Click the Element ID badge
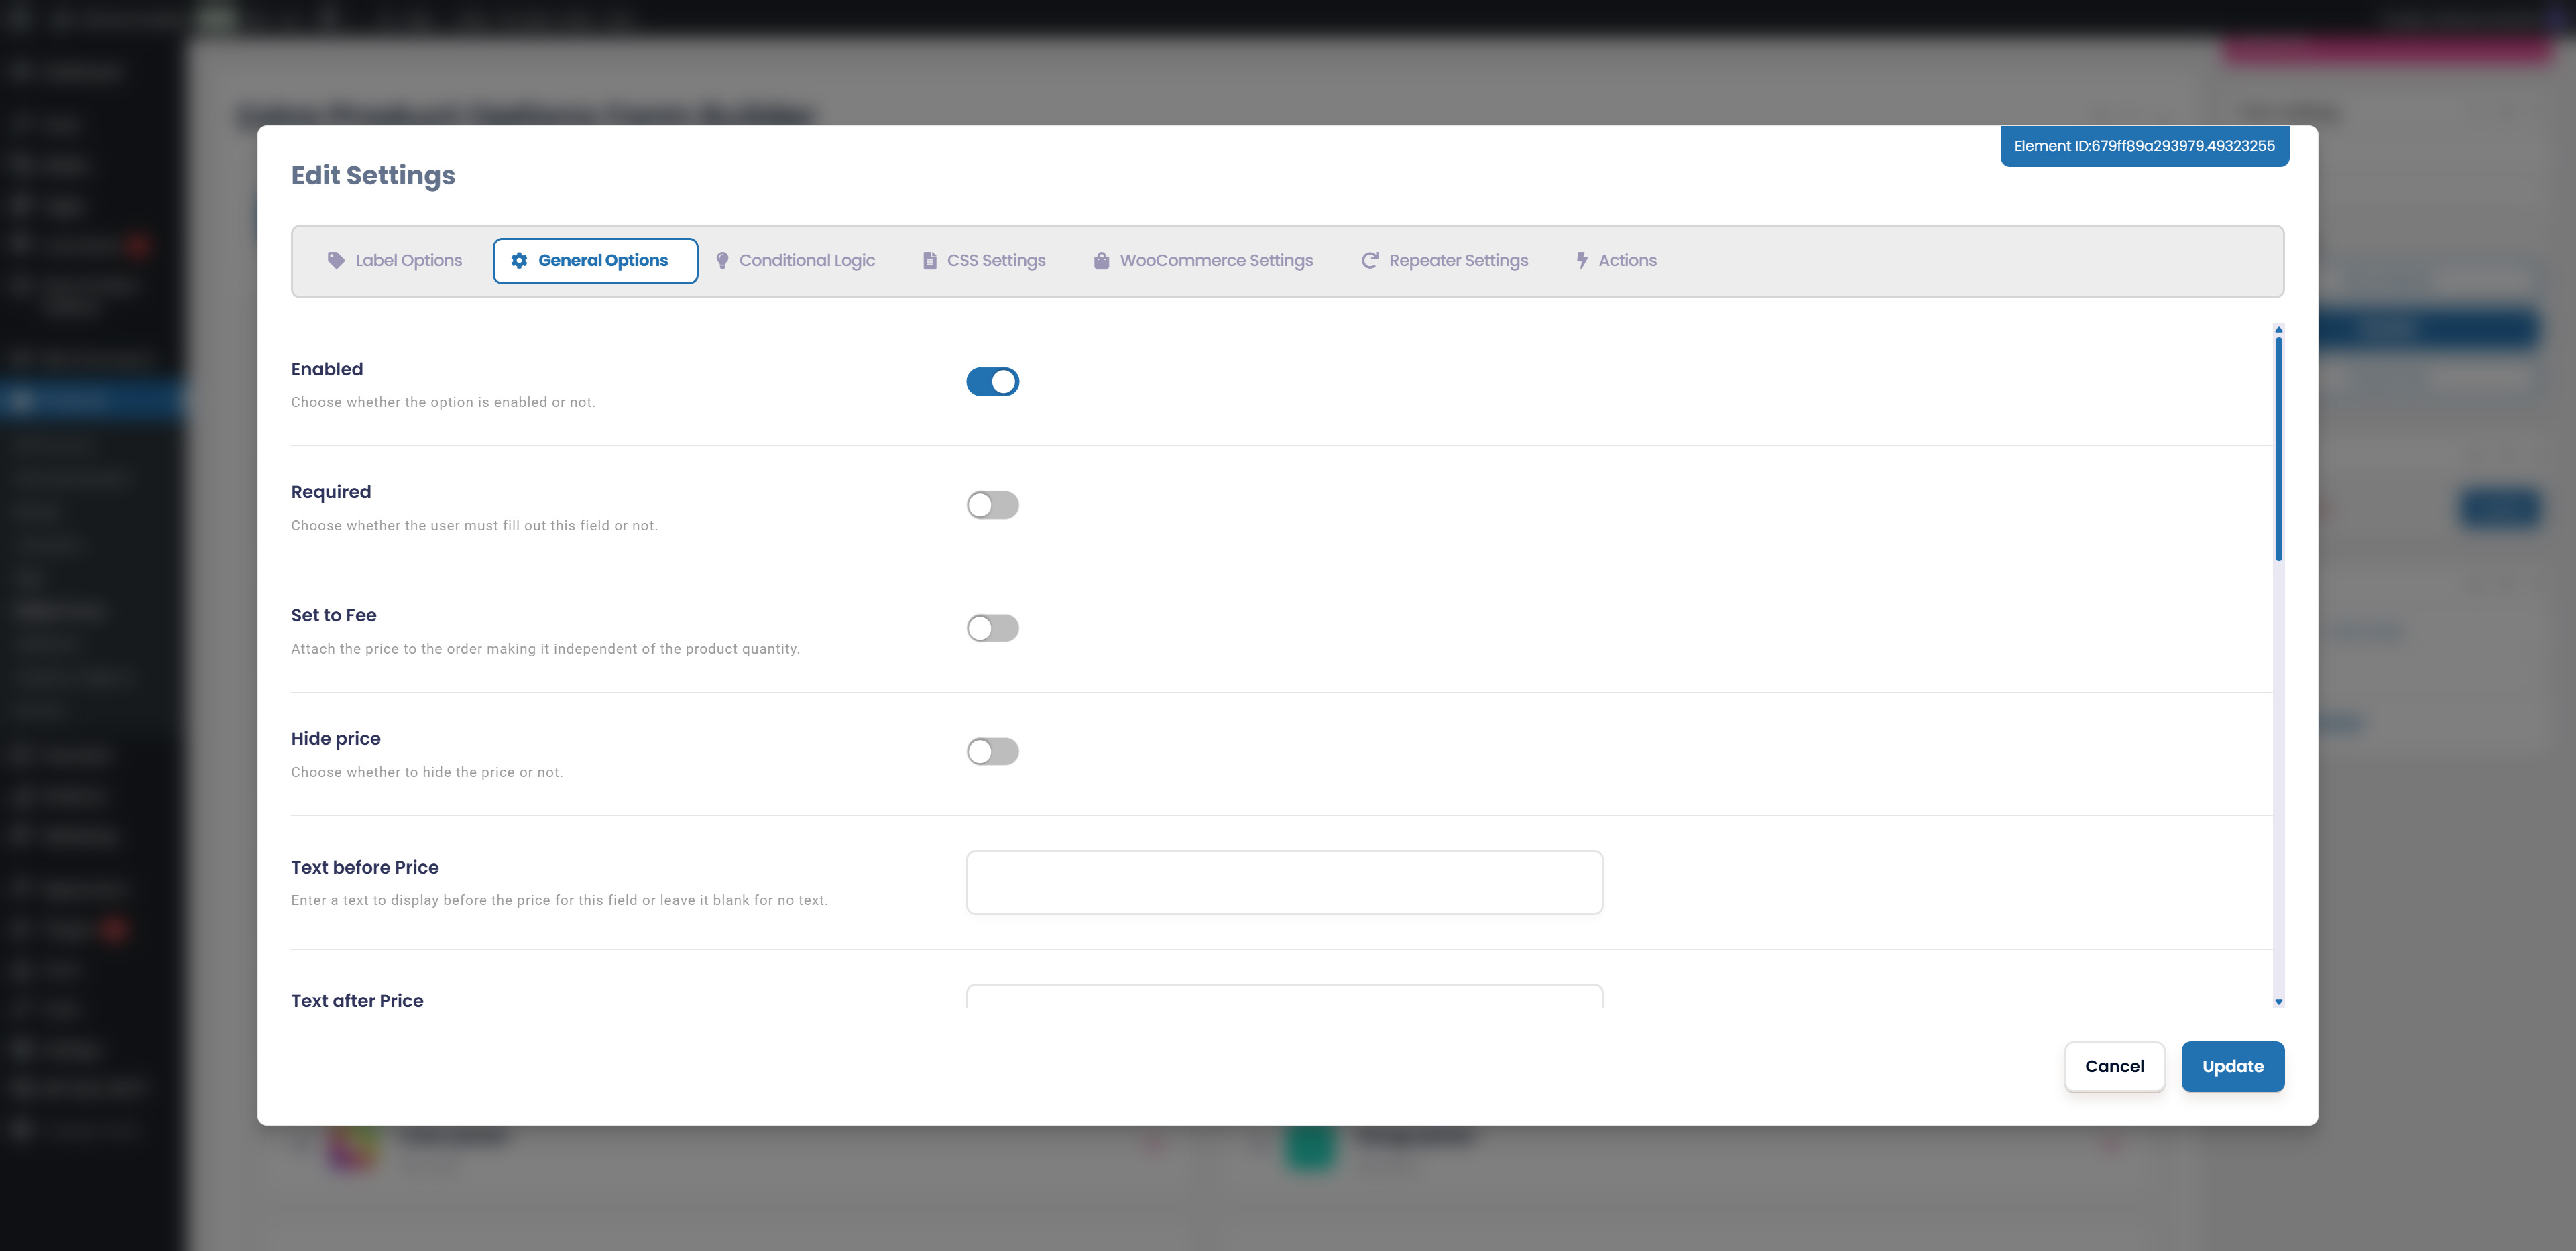This screenshot has width=2576, height=1251. pyautogui.click(x=2143, y=146)
